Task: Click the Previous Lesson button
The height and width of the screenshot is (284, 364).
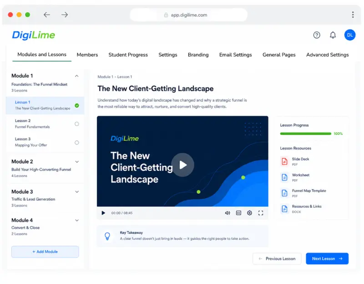Action: pos(277,258)
